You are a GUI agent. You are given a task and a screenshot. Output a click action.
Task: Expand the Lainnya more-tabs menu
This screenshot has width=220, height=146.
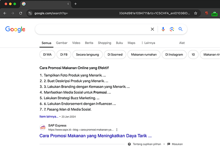pyautogui.click(x=148, y=43)
